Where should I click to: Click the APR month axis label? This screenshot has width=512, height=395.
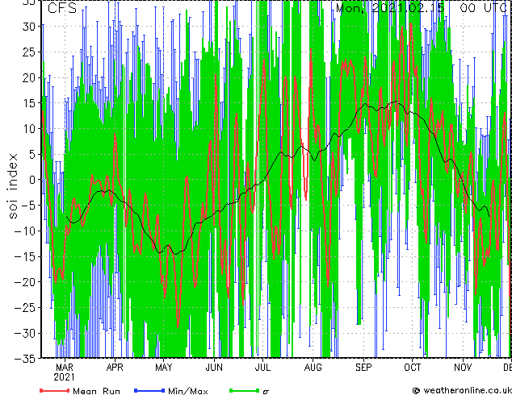click(x=115, y=368)
